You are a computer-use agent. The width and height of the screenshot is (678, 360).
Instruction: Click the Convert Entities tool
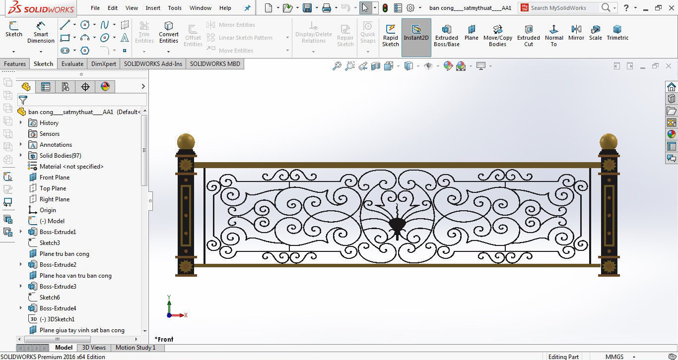(x=169, y=32)
